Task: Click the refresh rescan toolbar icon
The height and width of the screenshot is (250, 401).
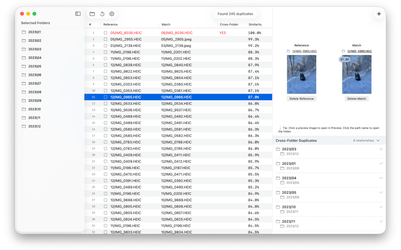Action: point(102,14)
